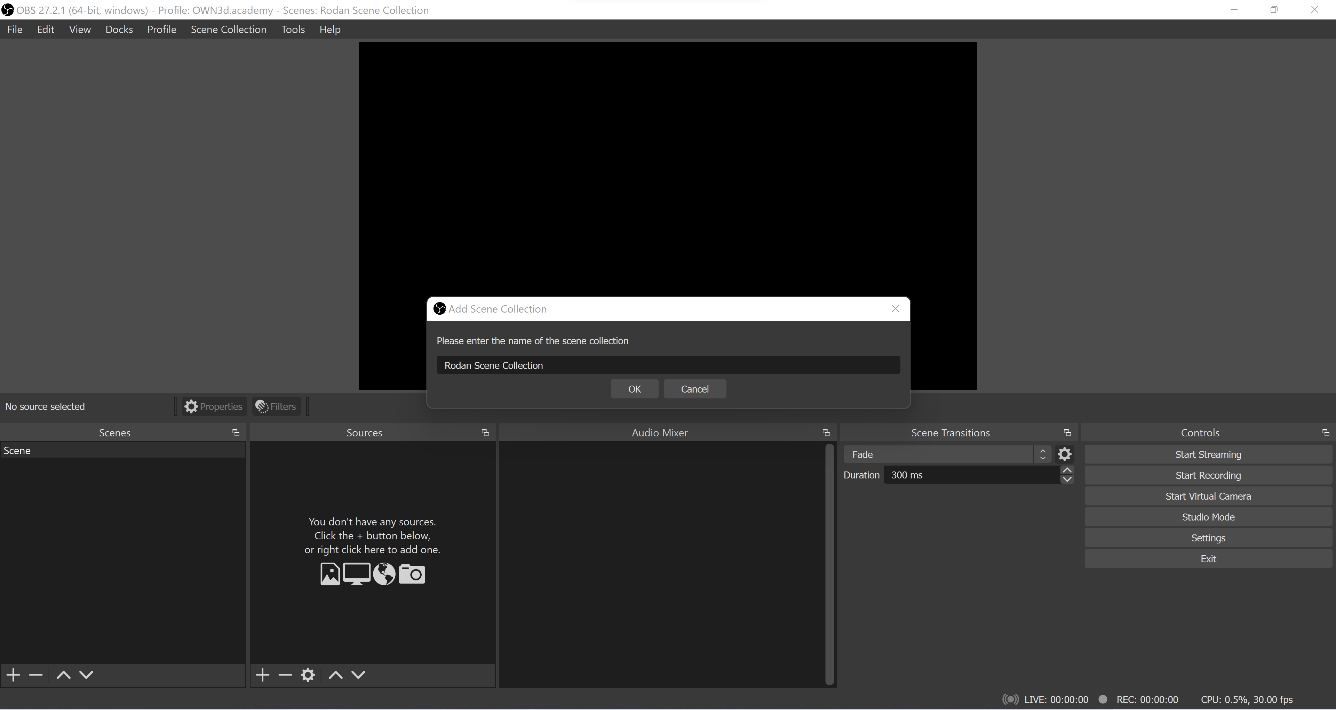Viewport: 1336px width, 710px height.
Task: Open the Tools menu
Action: tap(293, 29)
